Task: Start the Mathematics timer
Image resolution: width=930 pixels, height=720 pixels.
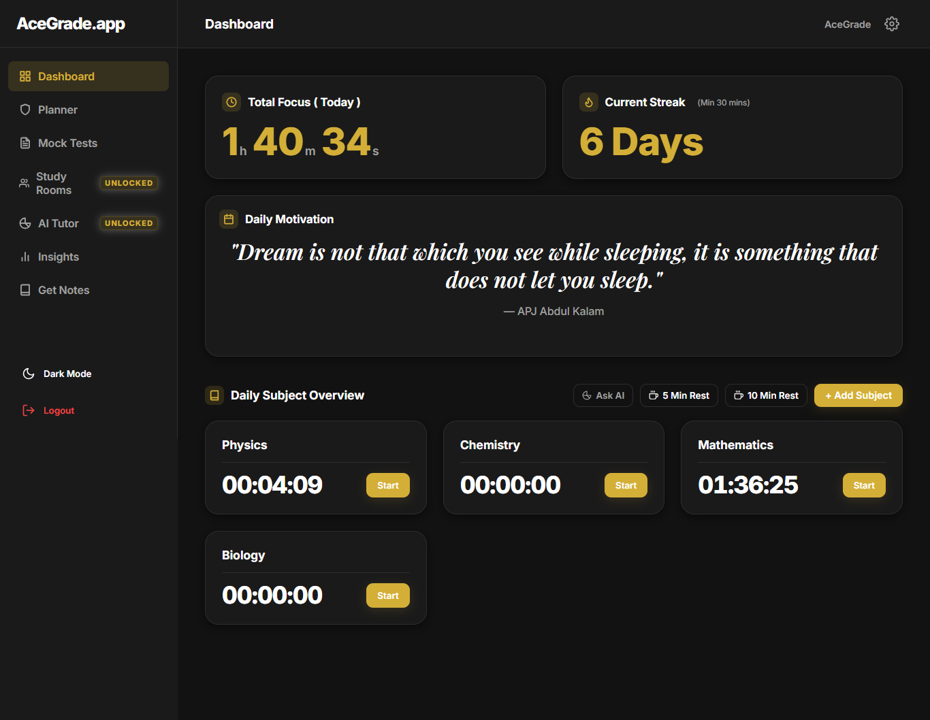Action: point(864,485)
